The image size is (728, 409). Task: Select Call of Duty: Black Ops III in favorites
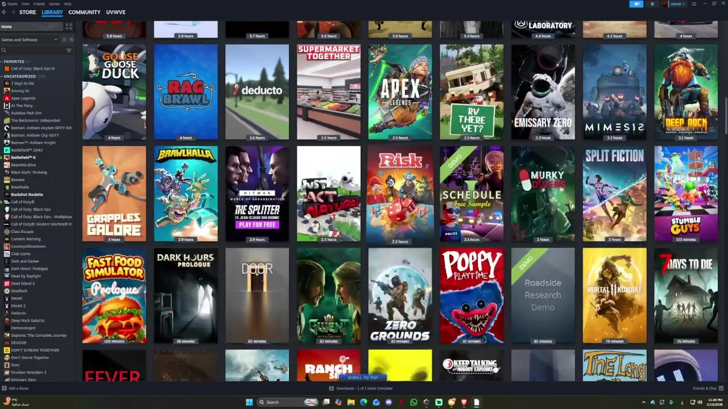33,69
